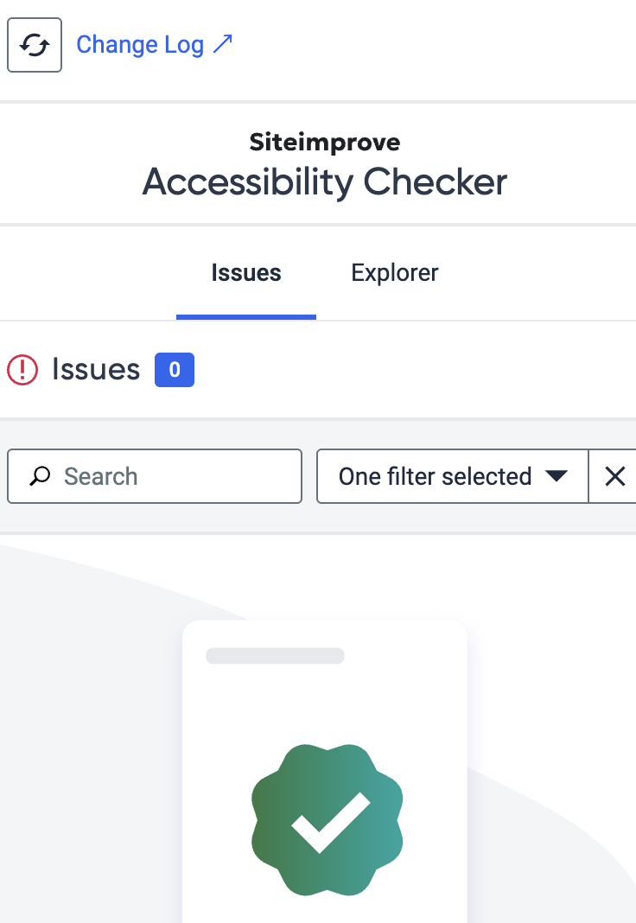Click the magnifying glass search icon
The image size is (636, 923).
coord(40,476)
